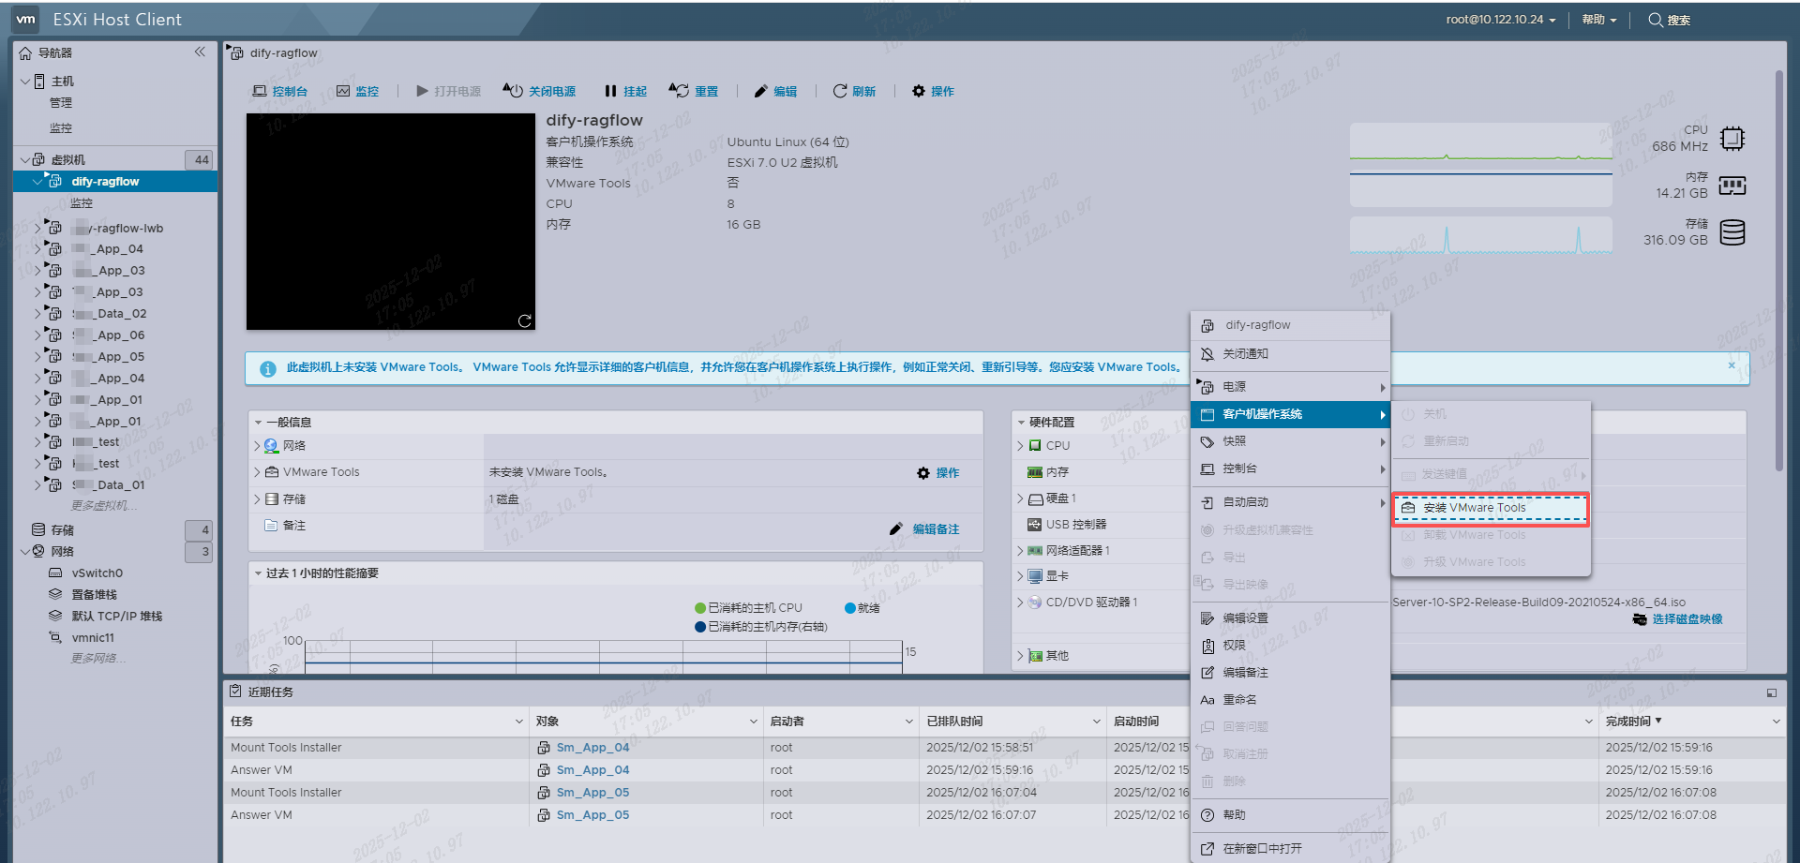Click the Actions link in VMware Tools row
Screen dimensions: 1800x863
938,473
